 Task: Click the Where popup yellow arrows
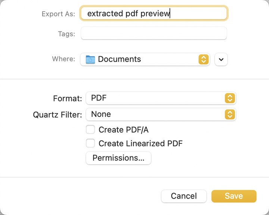point(204,59)
